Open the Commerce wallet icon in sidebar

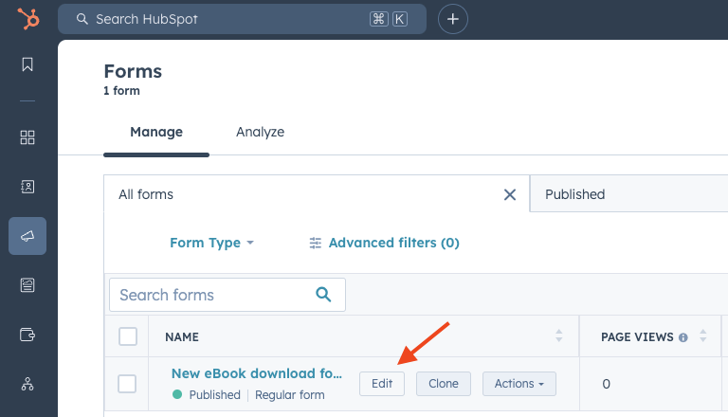[x=27, y=335]
